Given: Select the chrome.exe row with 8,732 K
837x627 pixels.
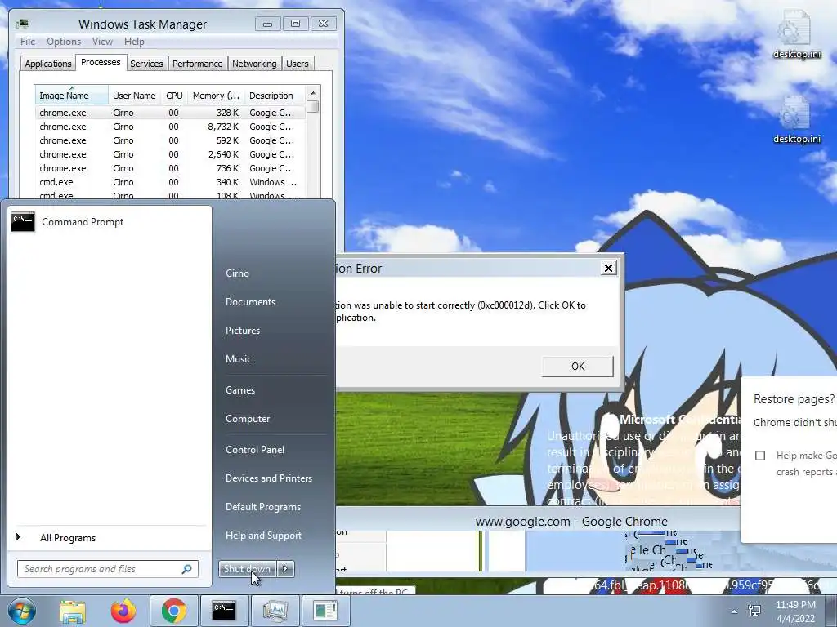Looking at the screenshot, I should pyautogui.click(x=170, y=127).
